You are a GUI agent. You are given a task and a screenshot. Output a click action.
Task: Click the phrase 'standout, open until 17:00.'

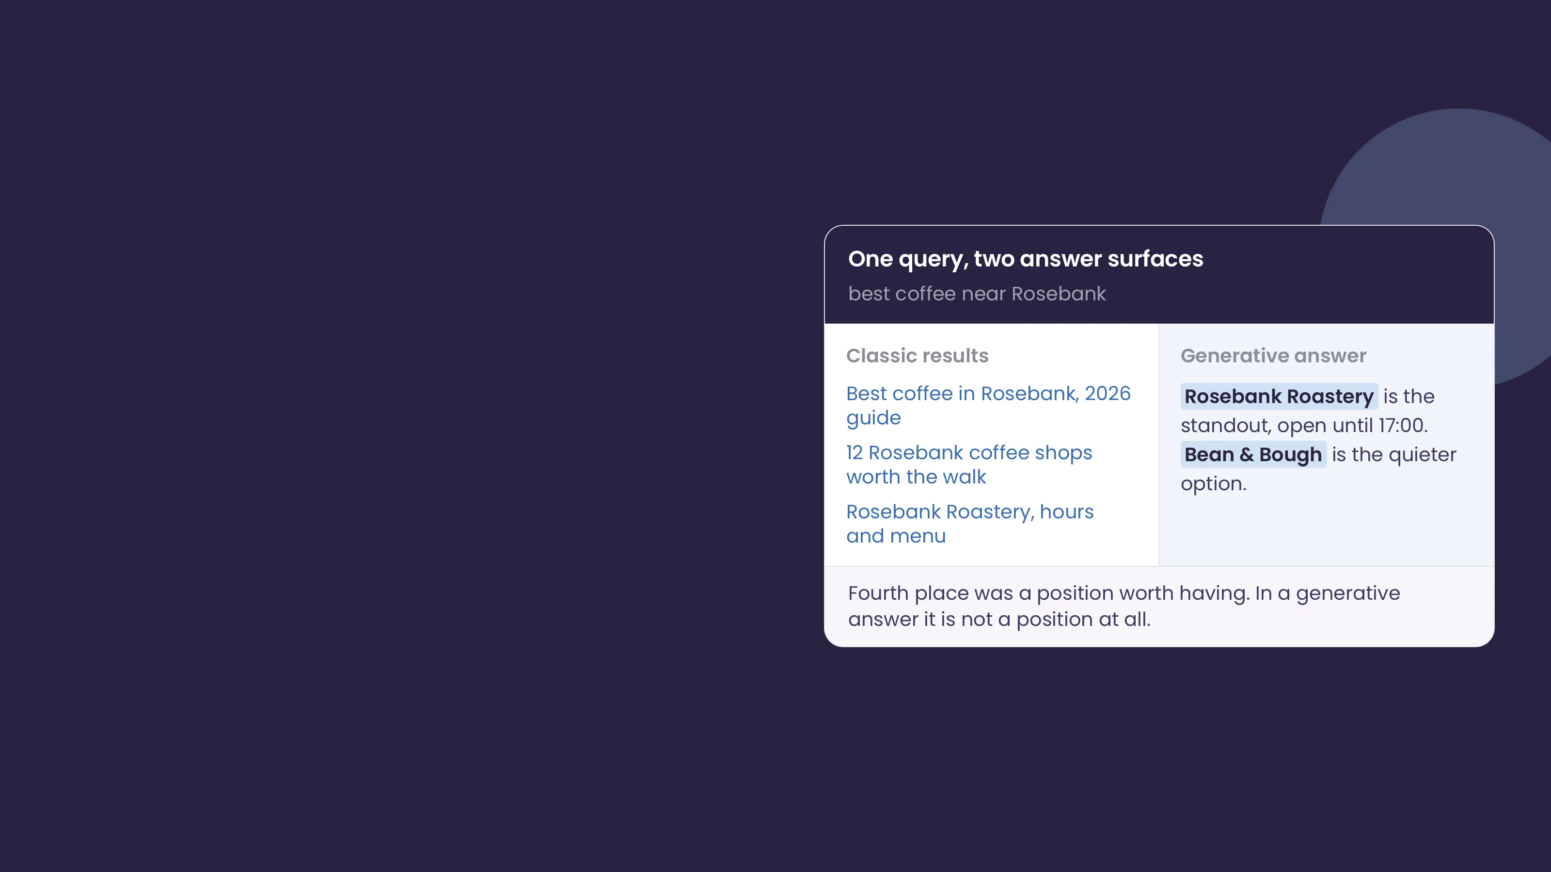[1304, 425]
